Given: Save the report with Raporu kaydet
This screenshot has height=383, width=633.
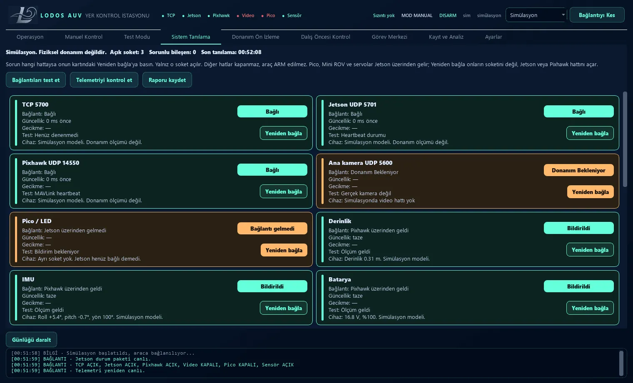Looking at the screenshot, I should coord(167,80).
